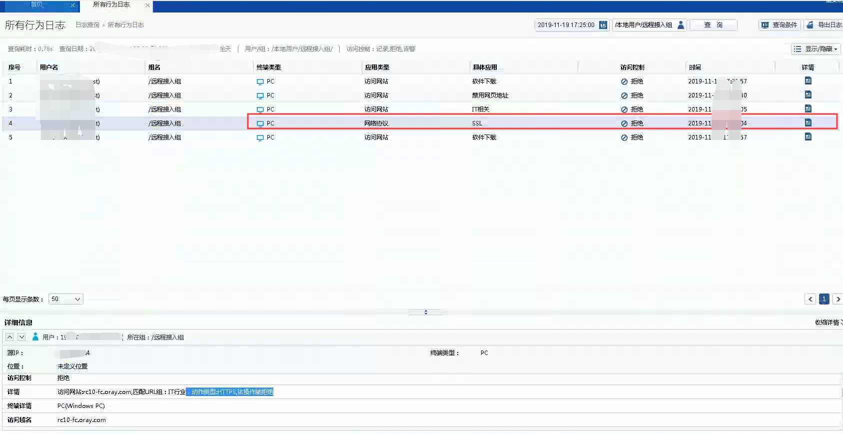Click highlighted 动作类型:HTTPS detail text
Image resolution: width=843 pixels, height=434 pixels.
click(230, 392)
